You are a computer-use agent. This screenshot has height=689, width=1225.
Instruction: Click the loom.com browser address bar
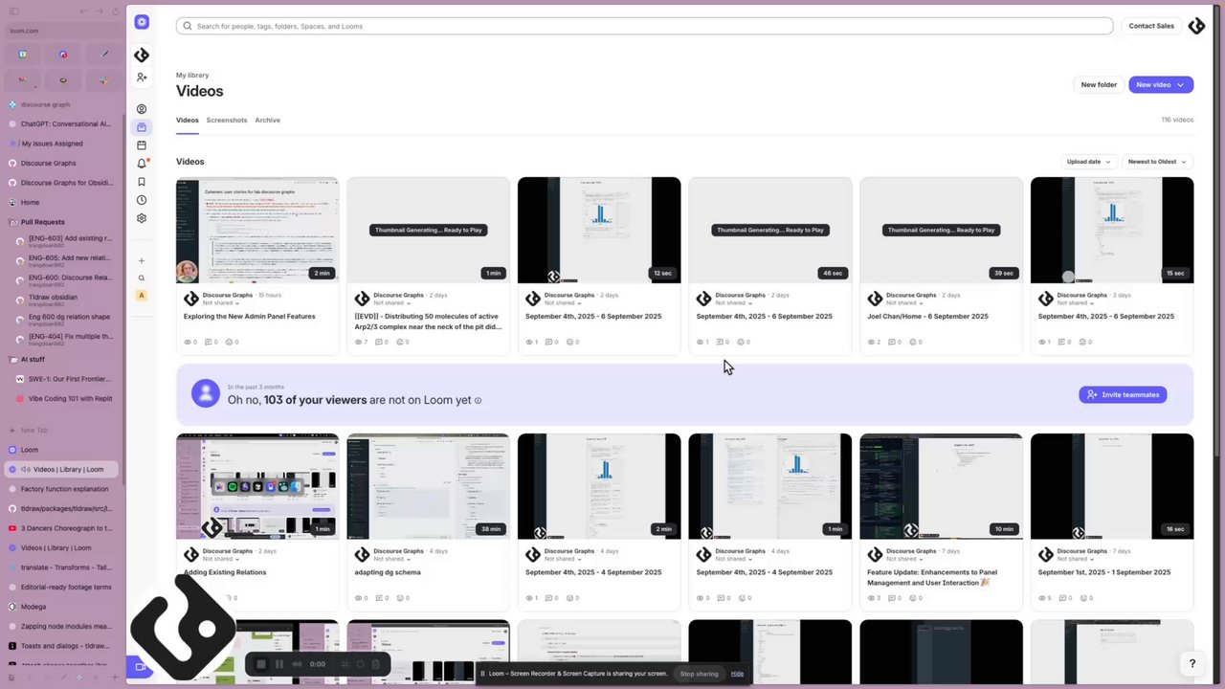coord(63,31)
